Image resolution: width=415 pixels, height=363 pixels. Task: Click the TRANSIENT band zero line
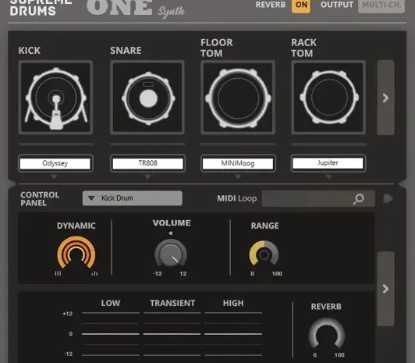tap(172, 334)
